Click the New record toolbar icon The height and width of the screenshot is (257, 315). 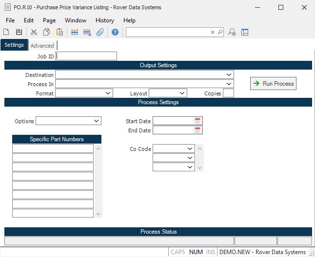(6, 32)
